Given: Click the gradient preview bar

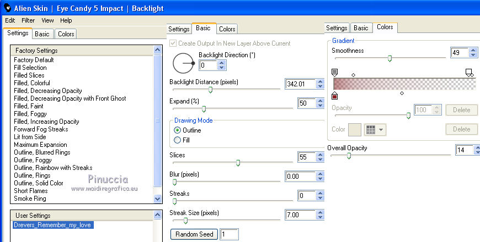Looking at the screenshot, I should [x=404, y=84].
